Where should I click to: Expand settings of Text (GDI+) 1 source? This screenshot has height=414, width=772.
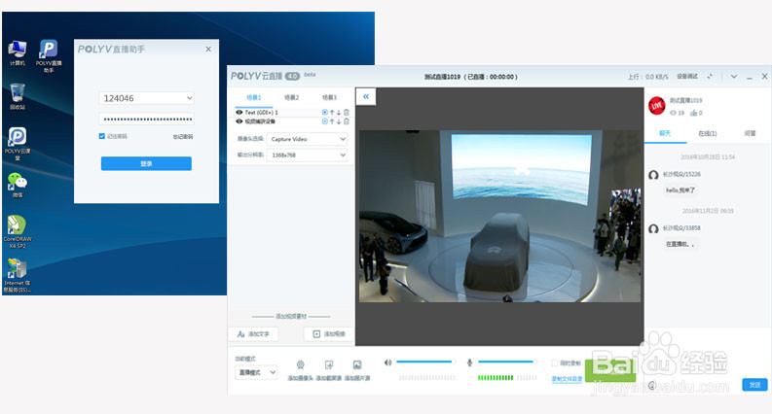324,113
